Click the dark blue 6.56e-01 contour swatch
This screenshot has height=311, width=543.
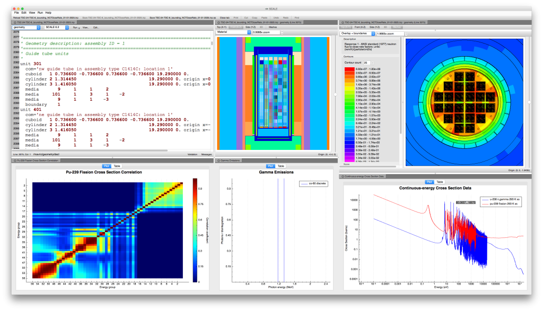click(x=349, y=143)
